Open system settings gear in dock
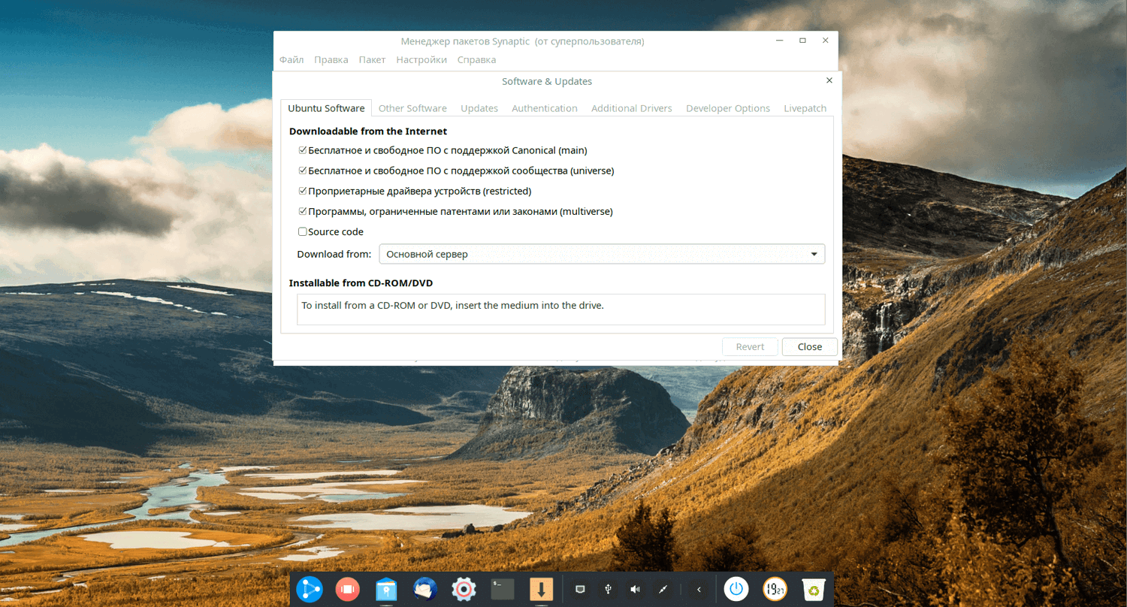 (x=464, y=589)
